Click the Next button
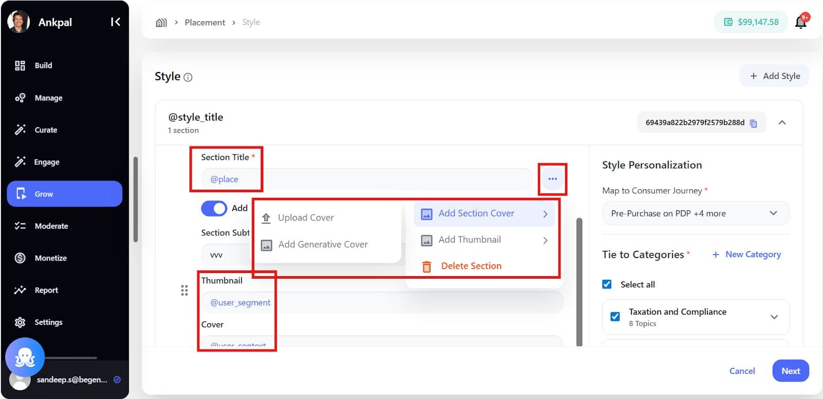The height and width of the screenshot is (399, 823). (790, 371)
